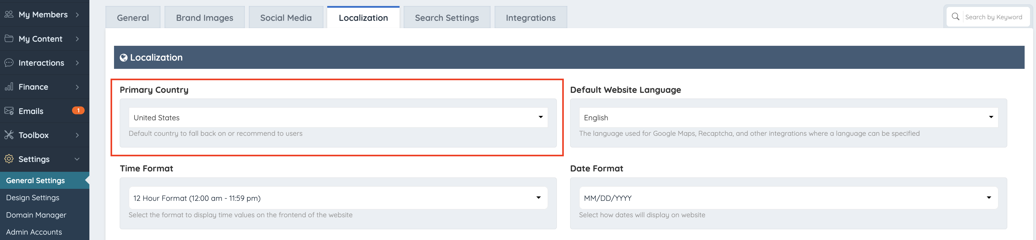The height and width of the screenshot is (240, 1036).
Task: Expand the My Members submenu chevron
Action: click(77, 15)
